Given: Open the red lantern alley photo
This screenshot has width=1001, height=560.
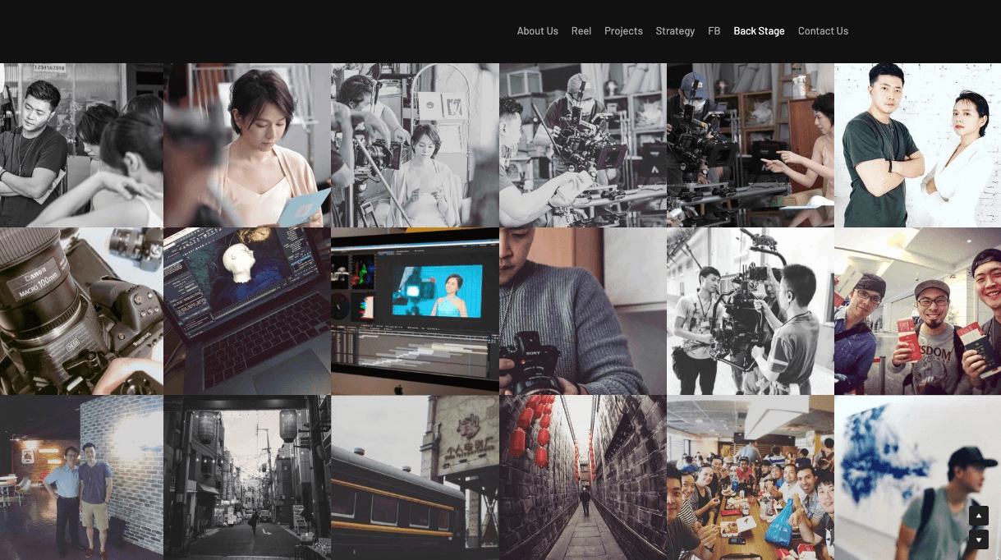Looking at the screenshot, I should tap(582, 477).
